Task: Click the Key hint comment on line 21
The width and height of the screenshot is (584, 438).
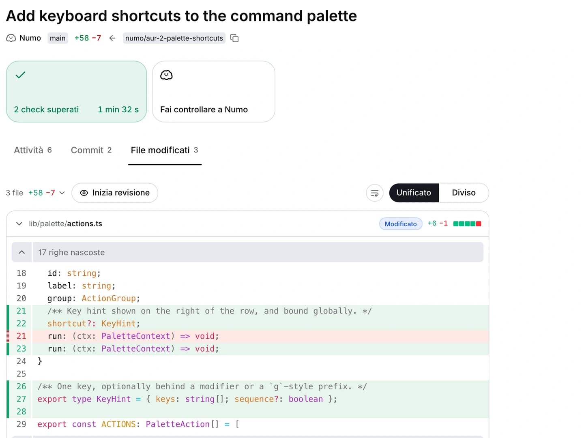Action: coord(210,311)
